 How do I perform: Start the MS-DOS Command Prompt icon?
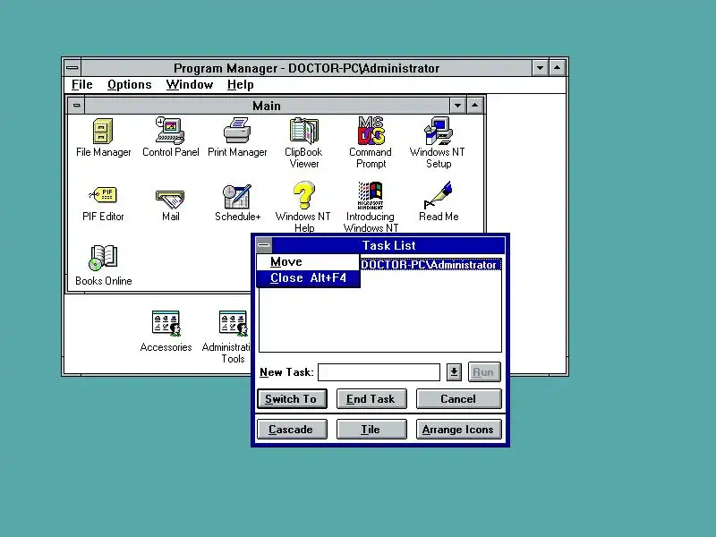click(371, 131)
